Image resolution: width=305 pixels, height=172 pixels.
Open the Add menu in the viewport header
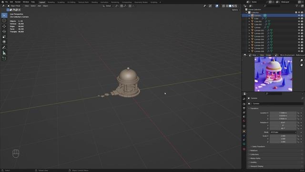click(39, 6)
